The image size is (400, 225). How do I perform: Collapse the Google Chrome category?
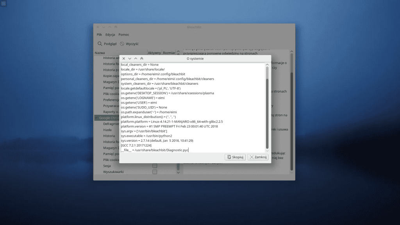[96, 118]
